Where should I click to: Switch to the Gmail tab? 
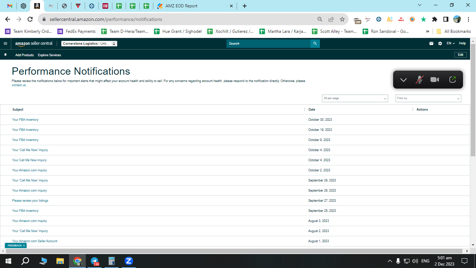tap(10, 6)
